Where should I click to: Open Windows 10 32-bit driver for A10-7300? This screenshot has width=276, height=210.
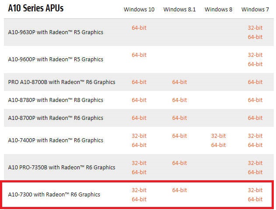(139, 190)
